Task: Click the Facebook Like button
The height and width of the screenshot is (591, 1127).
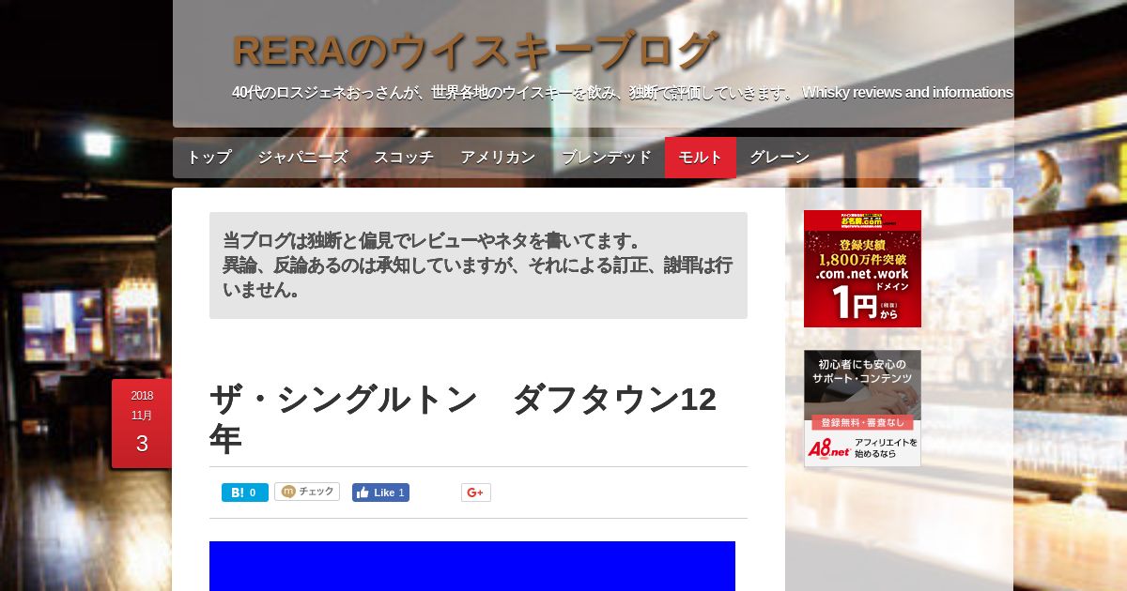Action: [x=380, y=492]
